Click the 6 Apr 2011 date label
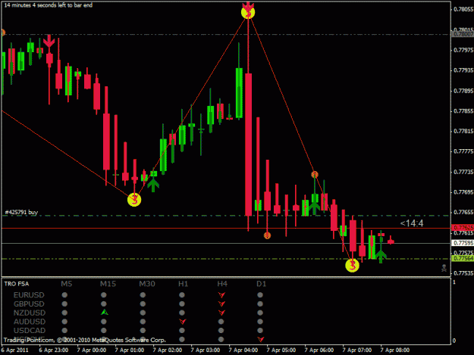The image size is (474, 355). pyautogui.click(x=14, y=350)
